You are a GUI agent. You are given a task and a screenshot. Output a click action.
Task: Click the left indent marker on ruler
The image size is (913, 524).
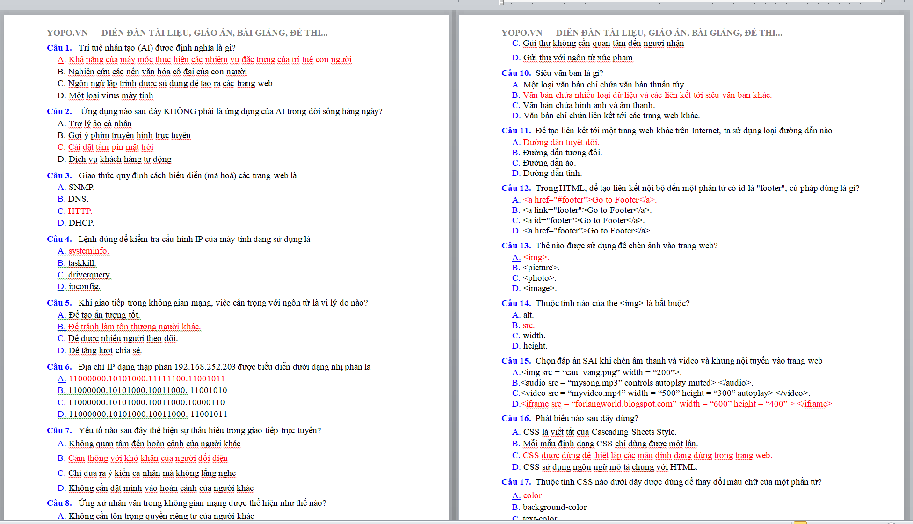tap(501, 2)
